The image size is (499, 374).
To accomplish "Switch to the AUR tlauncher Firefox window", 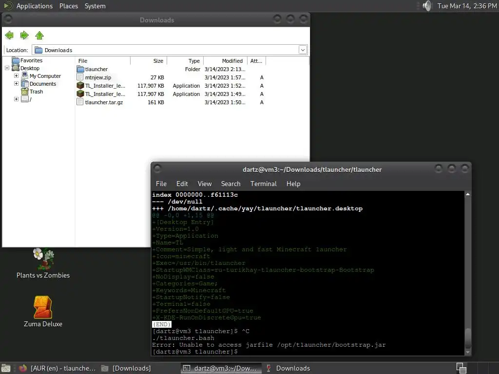I will (58, 368).
